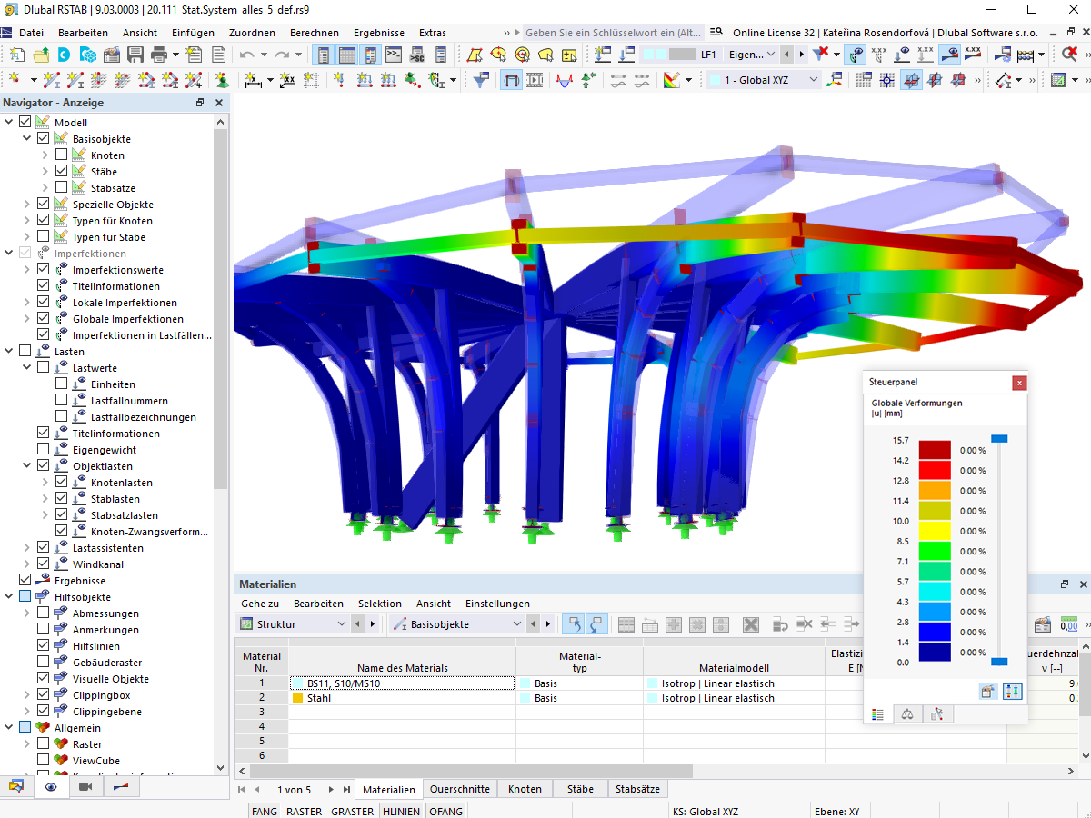Screen dimensions: 1091x818
Task: Click the Undo arrow icon
Action: (x=246, y=55)
